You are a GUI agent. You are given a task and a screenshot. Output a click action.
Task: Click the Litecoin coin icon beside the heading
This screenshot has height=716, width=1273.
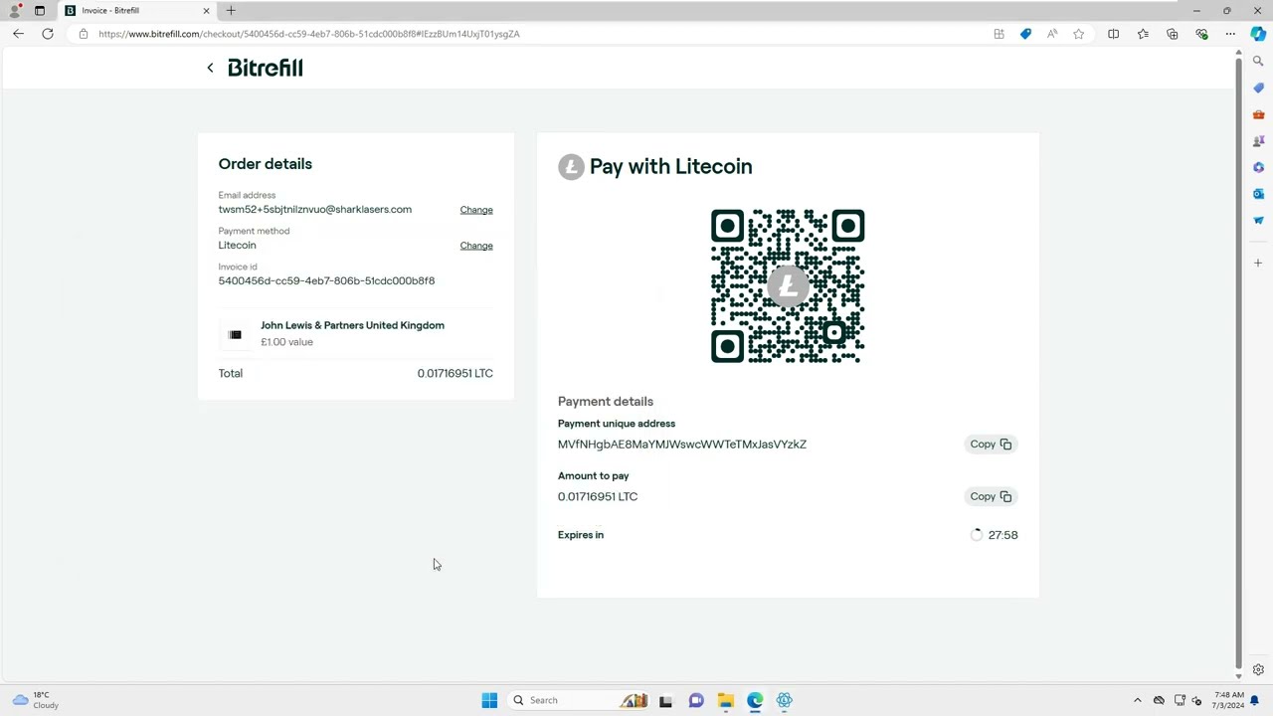tap(571, 166)
